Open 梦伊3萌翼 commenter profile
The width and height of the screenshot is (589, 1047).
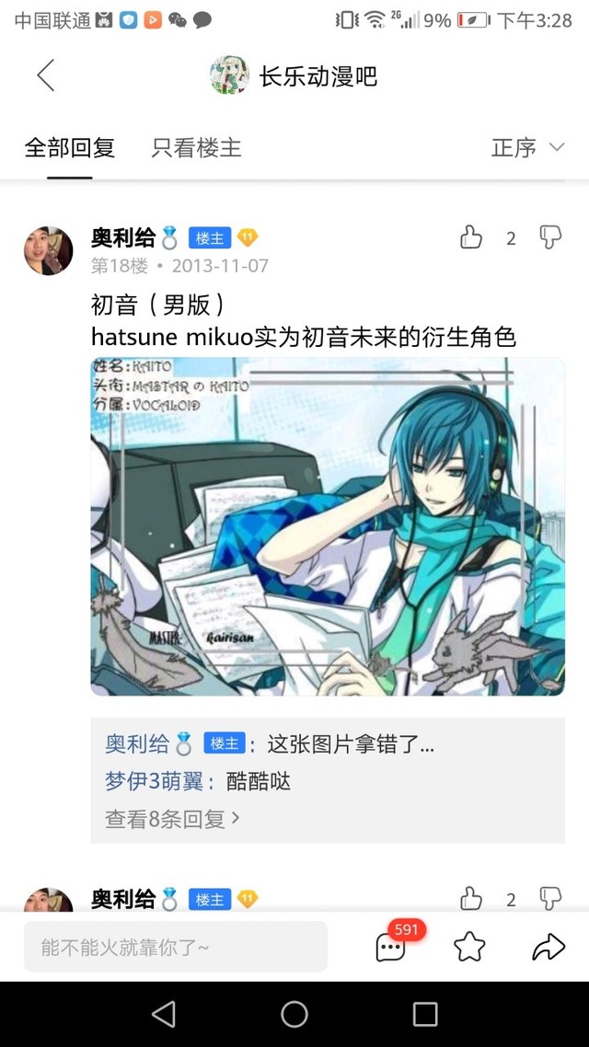(154, 781)
